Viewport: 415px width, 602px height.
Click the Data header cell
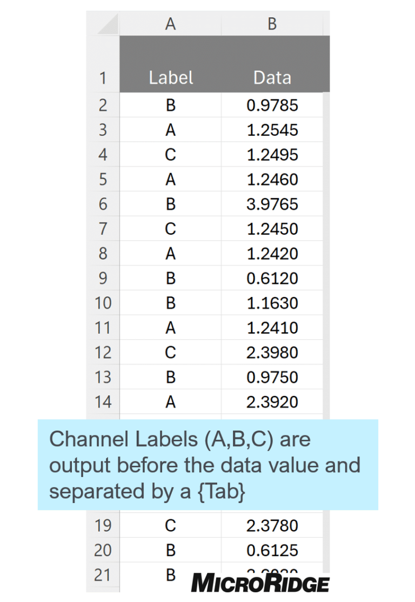pyautogui.click(x=272, y=64)
